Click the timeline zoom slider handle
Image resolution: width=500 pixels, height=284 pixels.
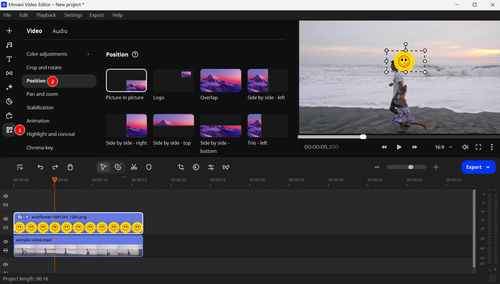(411, 167)
